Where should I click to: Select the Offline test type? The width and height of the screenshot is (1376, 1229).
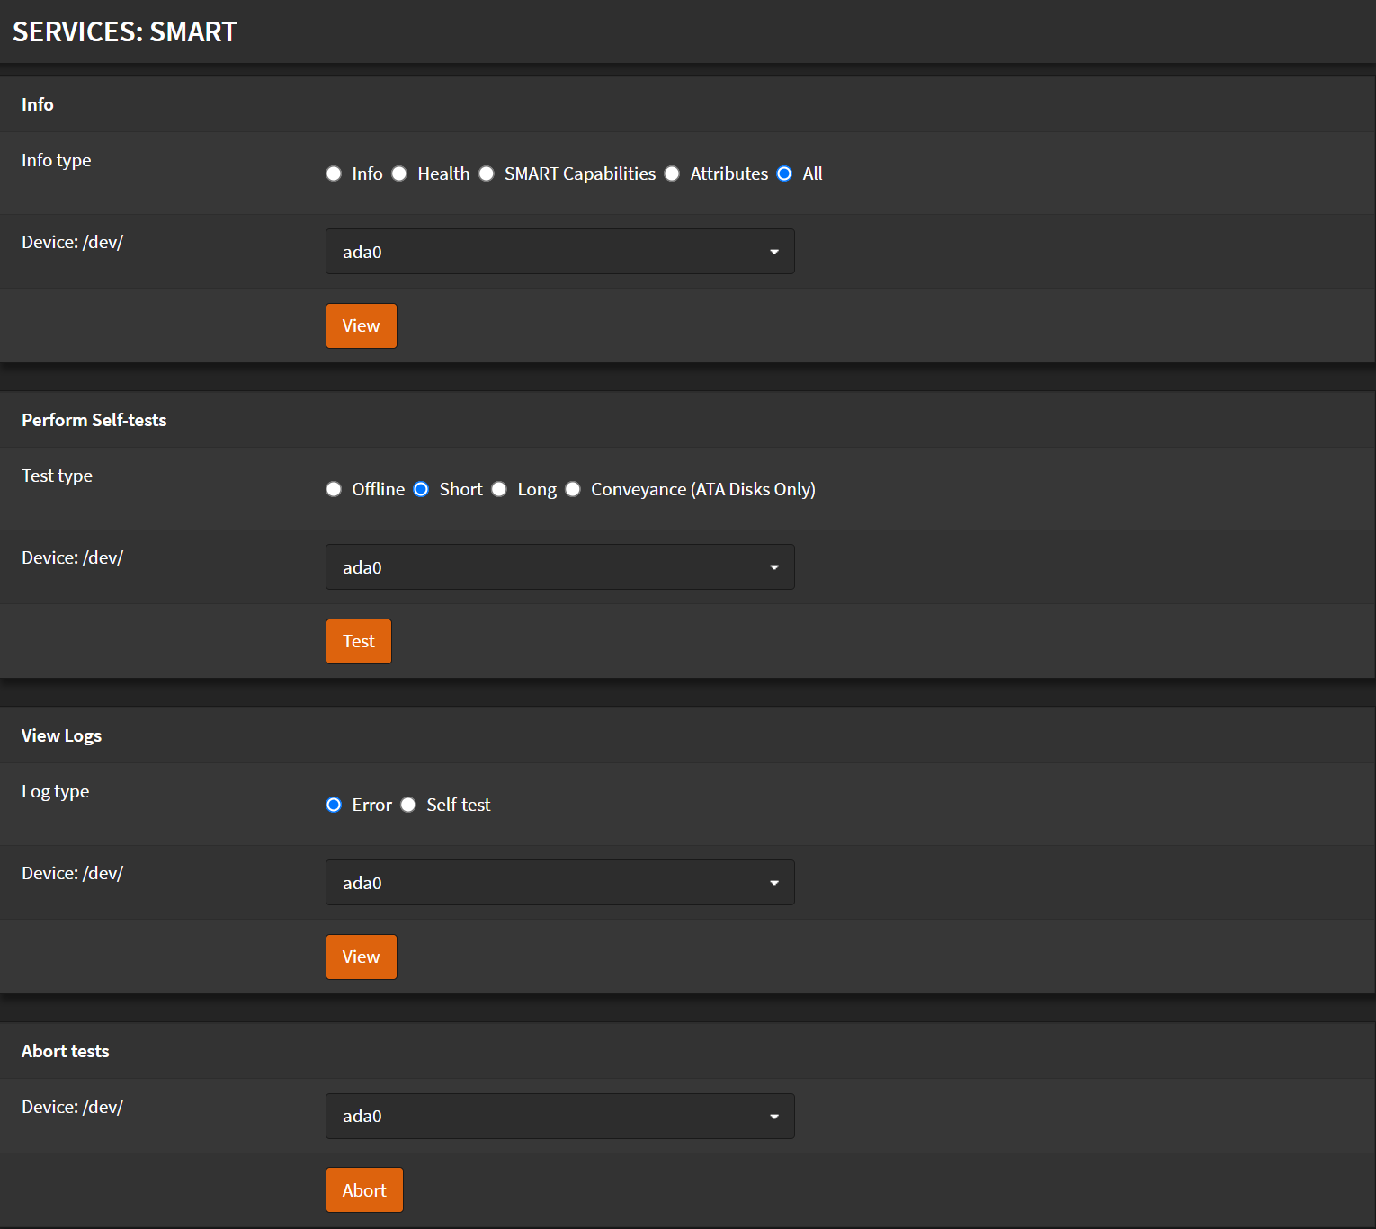[x=334, y=489]
